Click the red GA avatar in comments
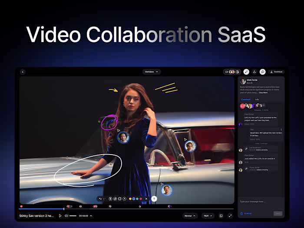Image resolution: width=304 pixels, height=228 pixels. 242,106
